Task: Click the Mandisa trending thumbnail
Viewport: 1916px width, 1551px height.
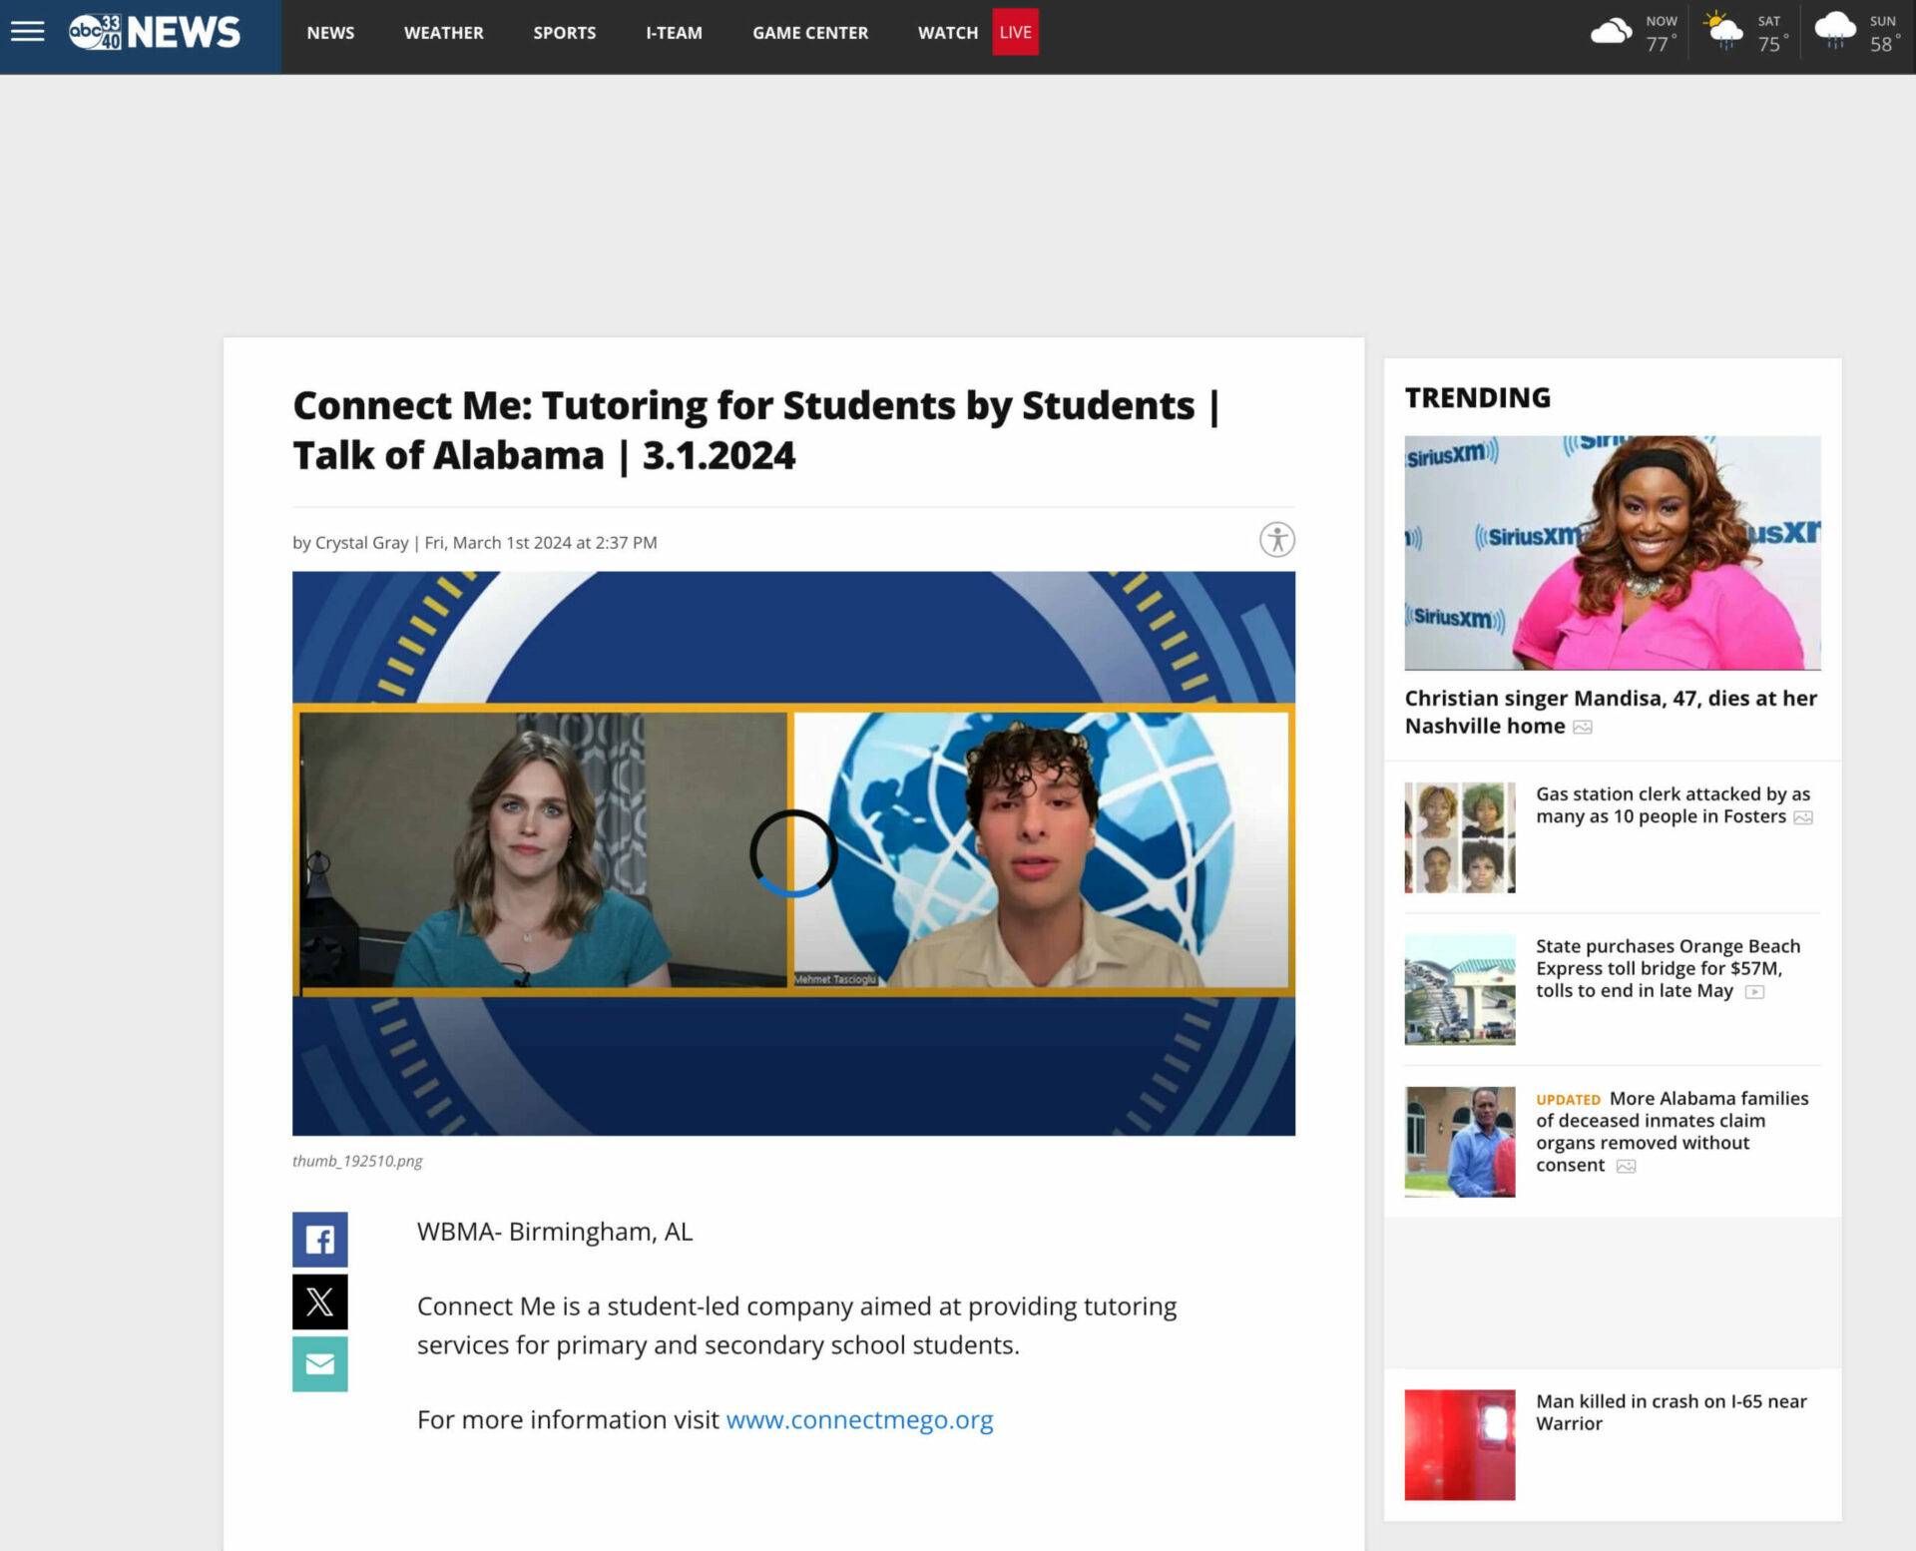Action: [1612, 554]
